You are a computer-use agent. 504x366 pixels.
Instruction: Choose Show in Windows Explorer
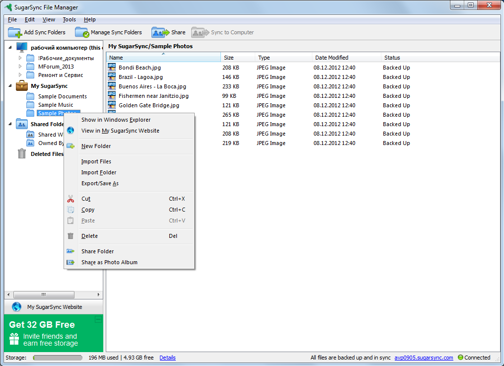click(x=129, y=120)
